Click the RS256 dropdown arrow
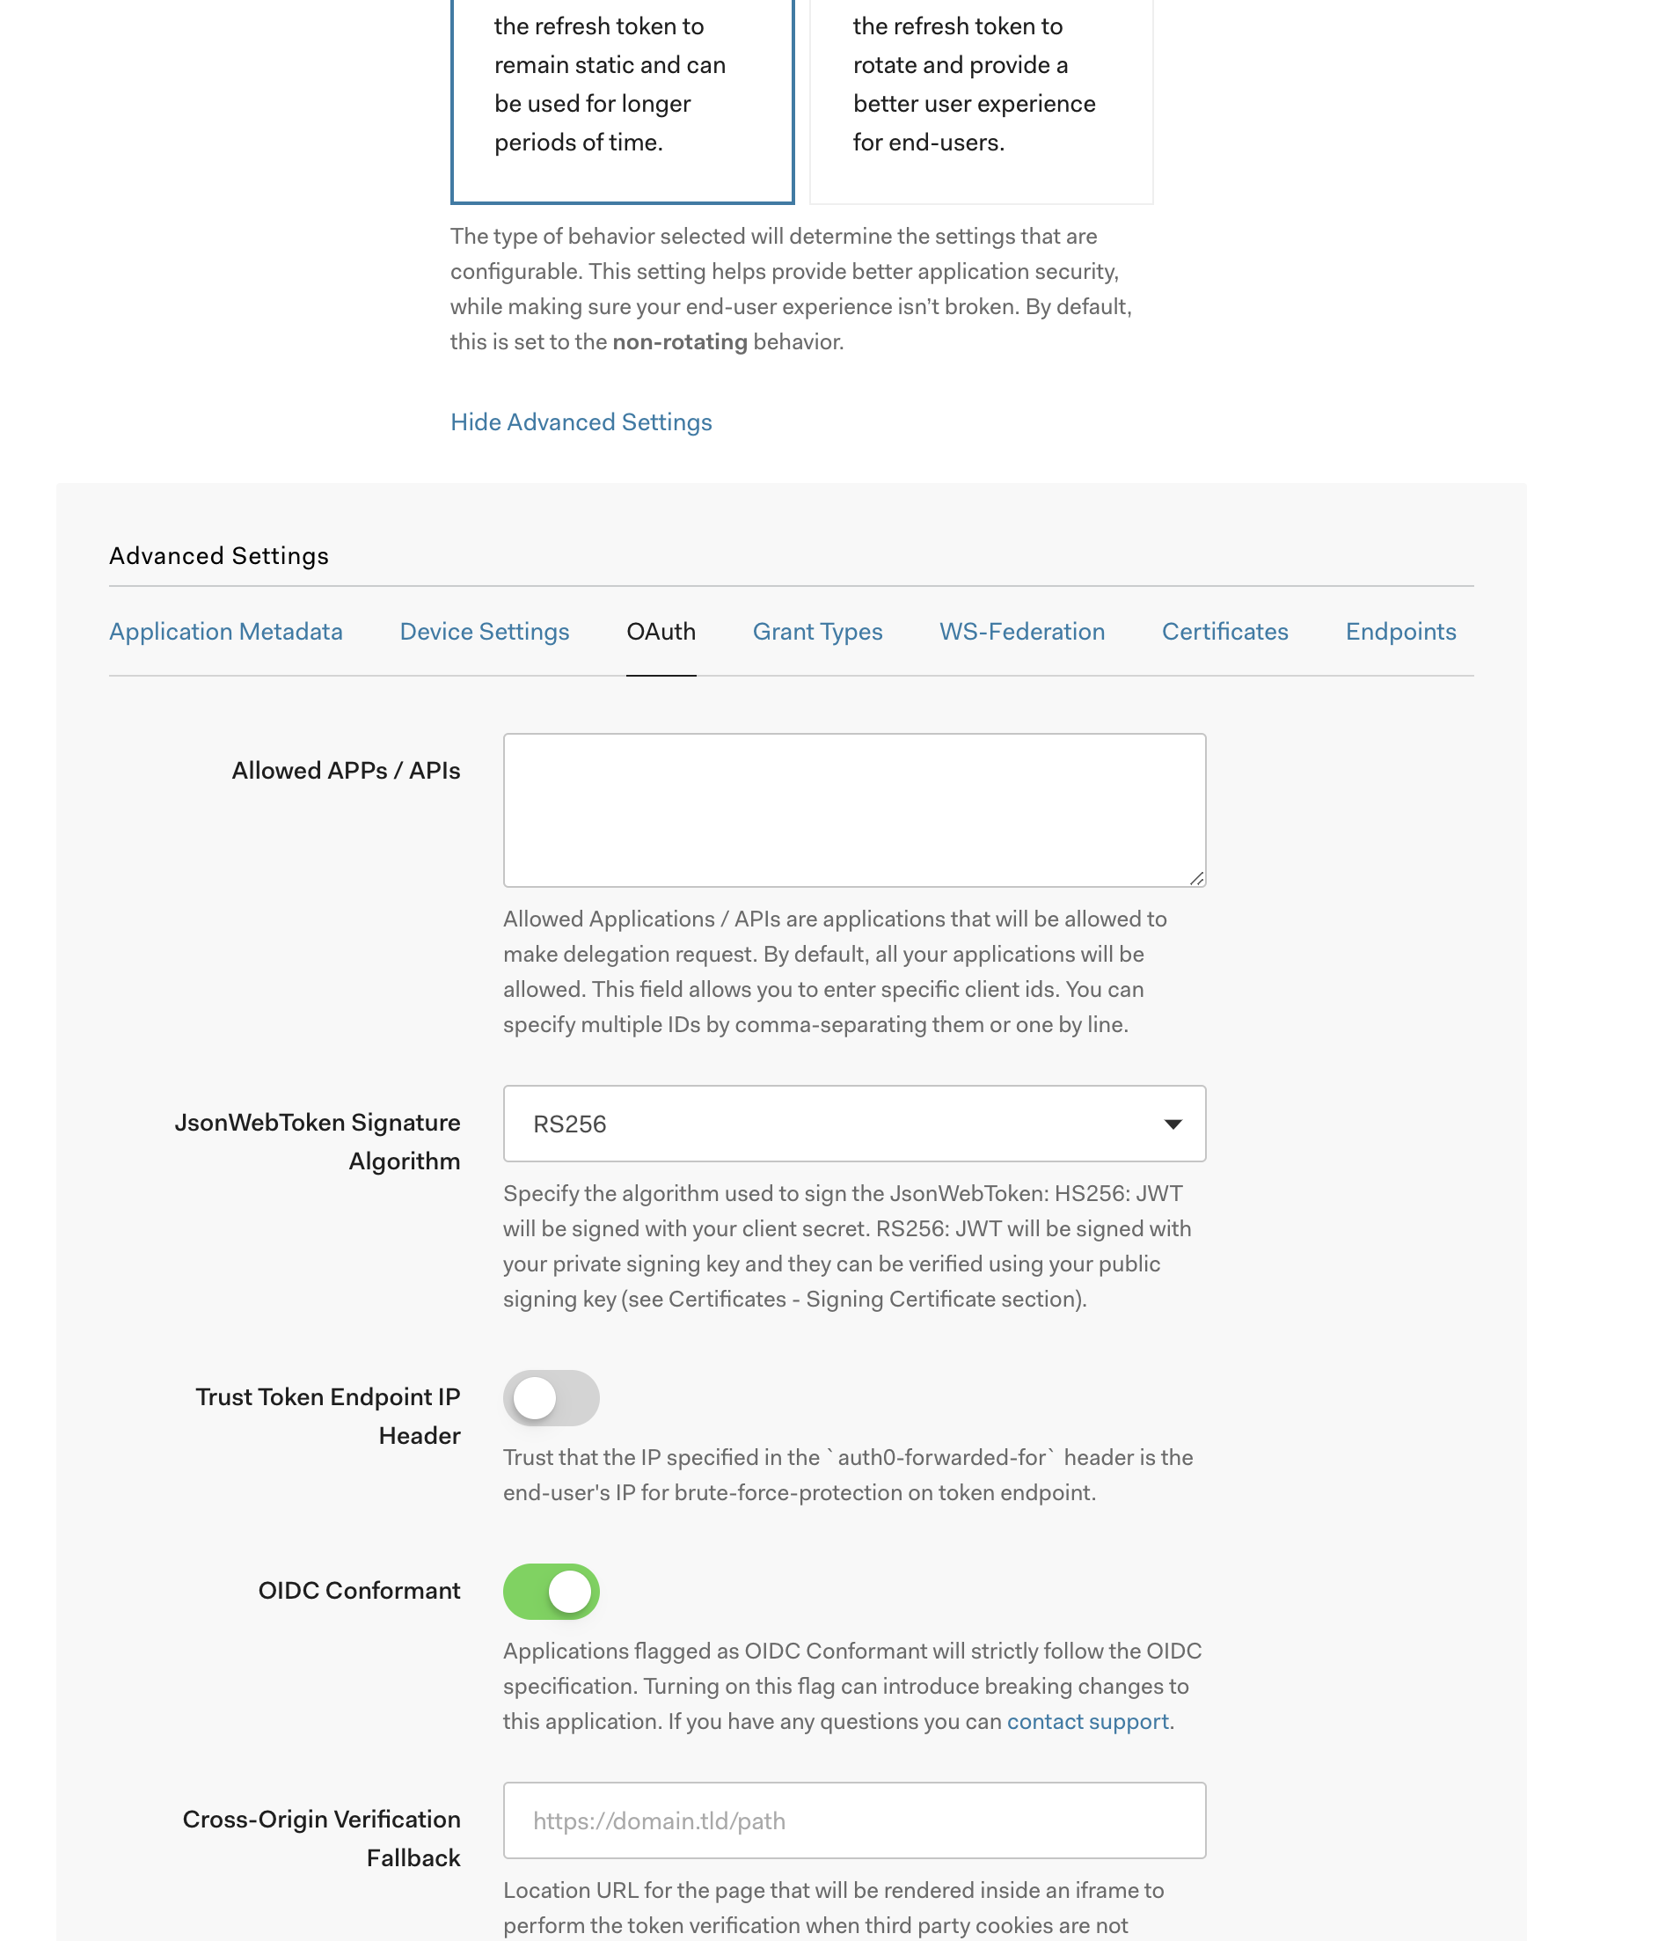Image resolution: width=1666 pixels, height=1941 pixels. pos(1172,1124)
